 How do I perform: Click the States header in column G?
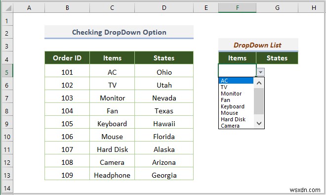277,58
